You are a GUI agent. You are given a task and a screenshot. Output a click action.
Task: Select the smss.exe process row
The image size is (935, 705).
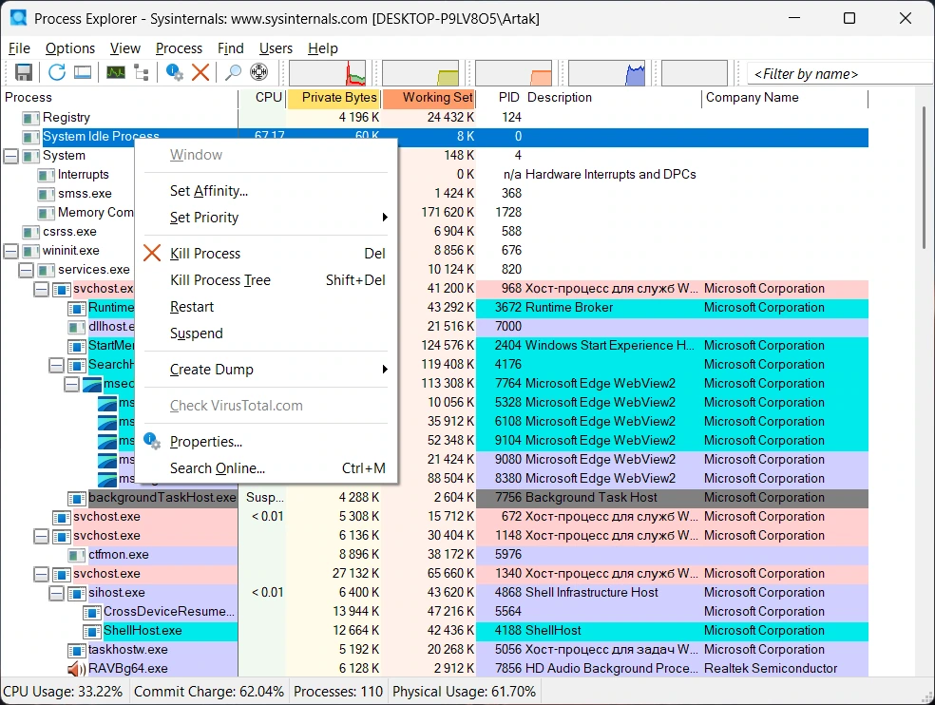click(x=434, y=194)
